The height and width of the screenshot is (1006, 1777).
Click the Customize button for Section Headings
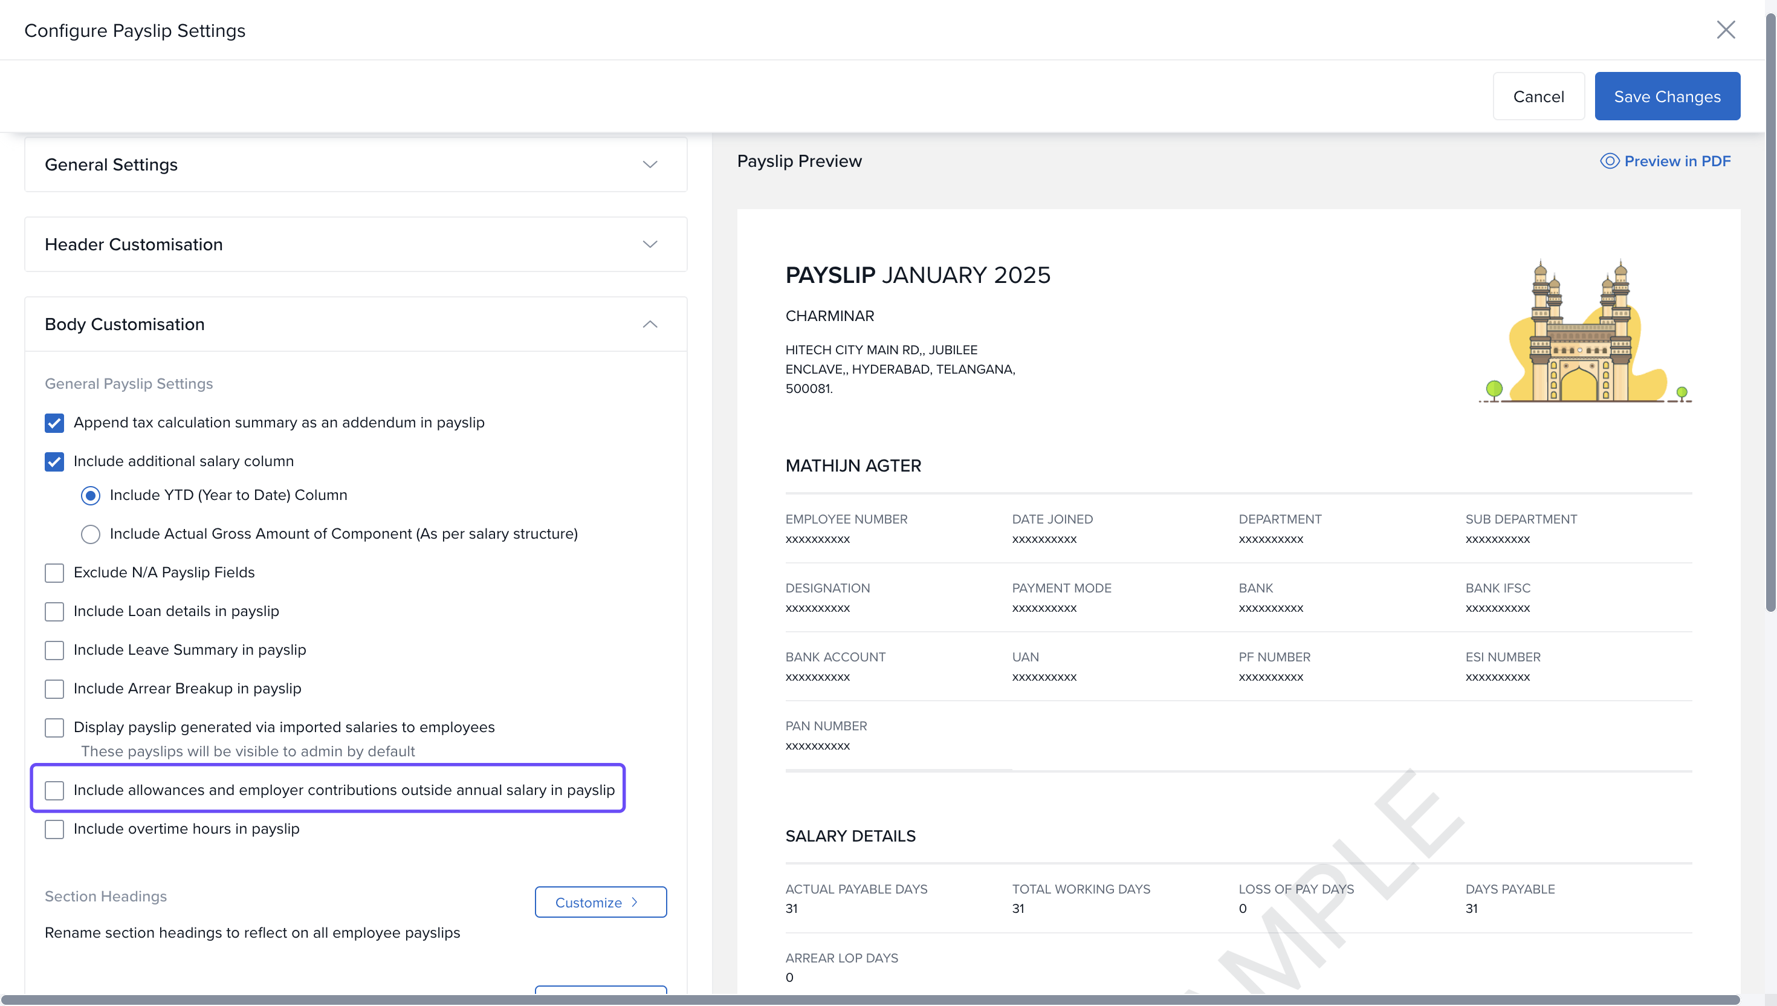[x=600, y=903]
